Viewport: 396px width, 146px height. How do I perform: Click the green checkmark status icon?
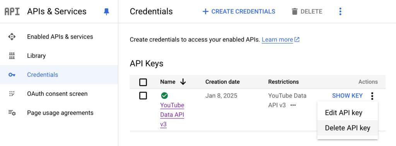coord(164,96)
